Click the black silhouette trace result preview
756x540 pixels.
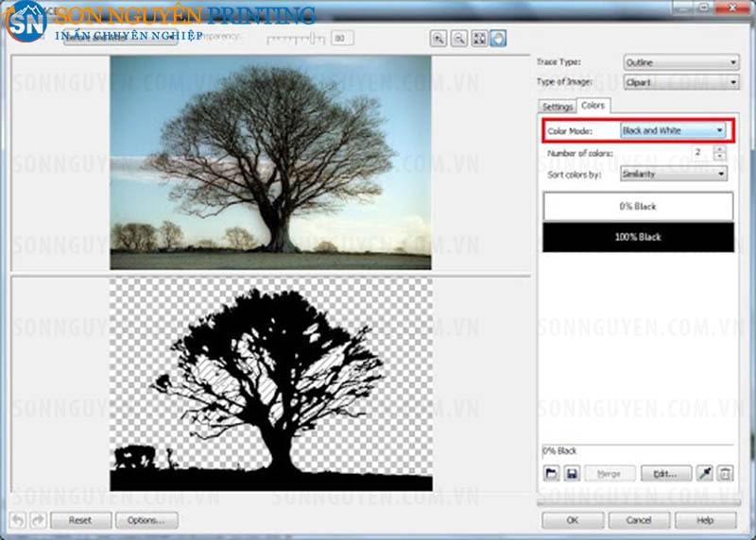click(x=271, y=384)
